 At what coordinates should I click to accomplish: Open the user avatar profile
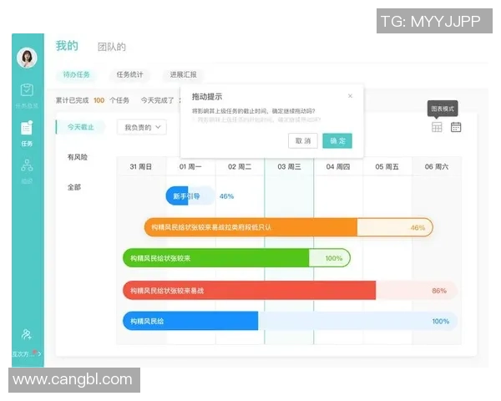27,58
